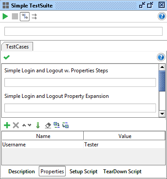The image size is (167, 179).
Task: Click the Name column header
Action: point(43,136)
